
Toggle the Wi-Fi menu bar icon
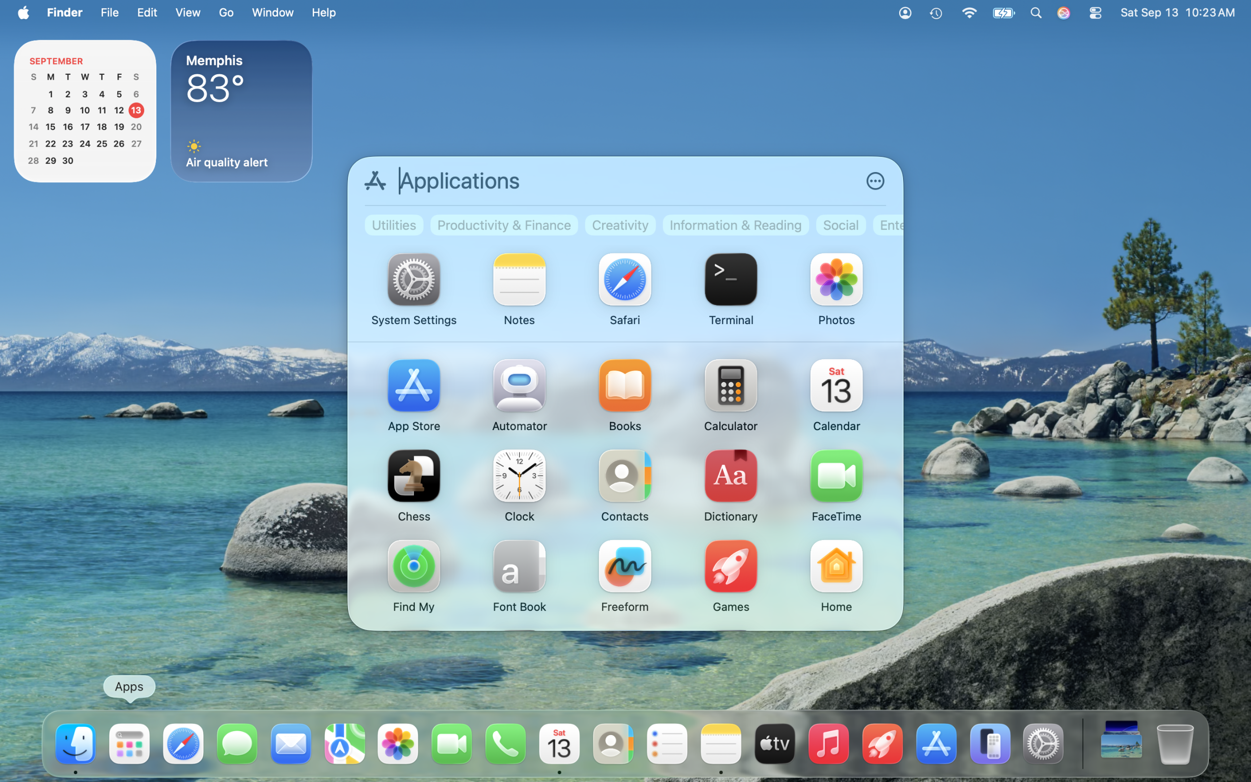point(969,13)
